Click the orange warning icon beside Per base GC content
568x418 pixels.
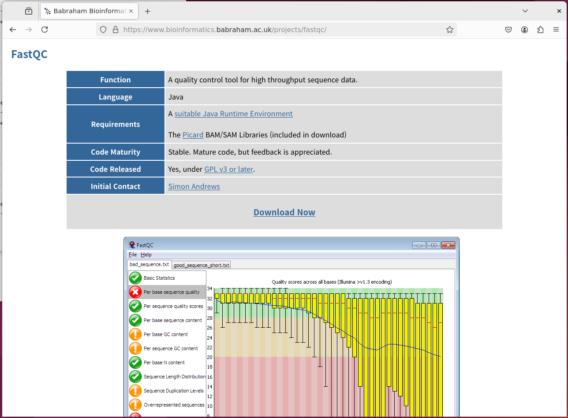[x=135, y=334]
